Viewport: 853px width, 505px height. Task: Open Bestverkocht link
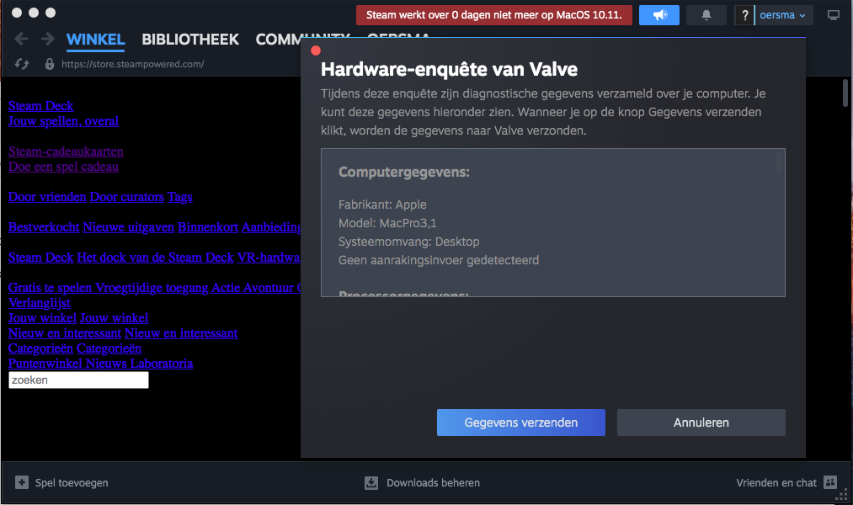tap(44, 227)
